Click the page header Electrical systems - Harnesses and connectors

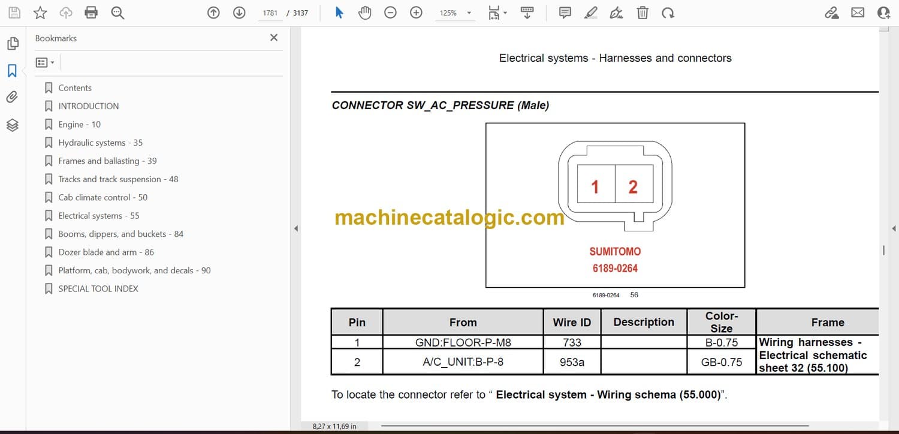click(x=616, y=58)
